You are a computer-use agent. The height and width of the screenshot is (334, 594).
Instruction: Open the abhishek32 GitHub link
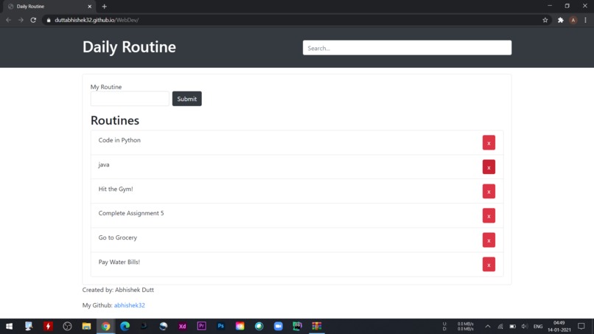point(129,305)
